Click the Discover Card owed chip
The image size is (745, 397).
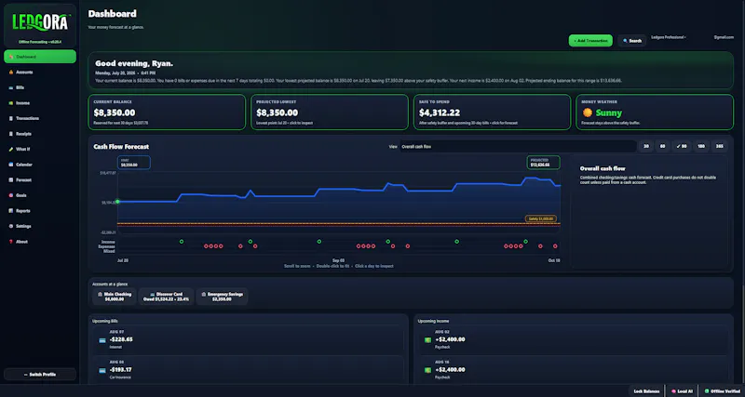point(167,297)
